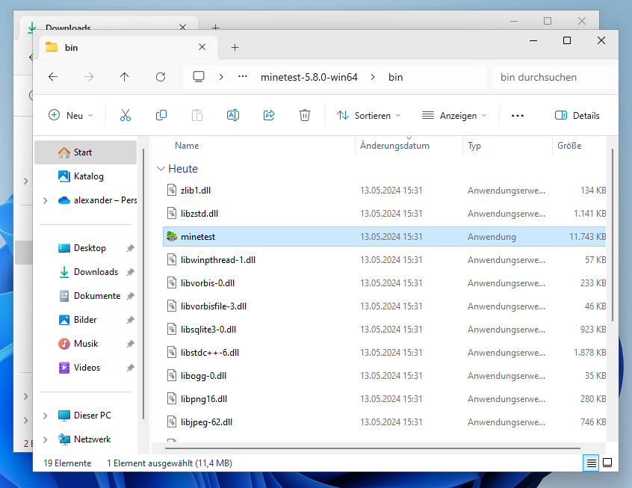This screenshot has width=632, height=488.
Task: Click the Cut scissors icon
Action: point(126,115)
